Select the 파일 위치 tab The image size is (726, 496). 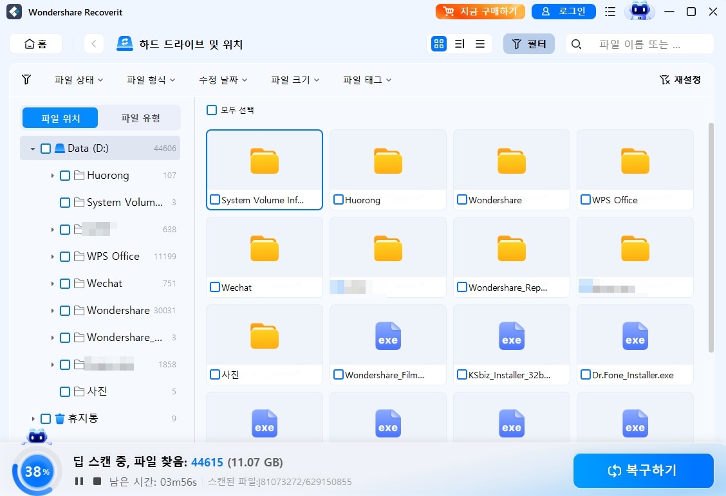pos(60,118)
